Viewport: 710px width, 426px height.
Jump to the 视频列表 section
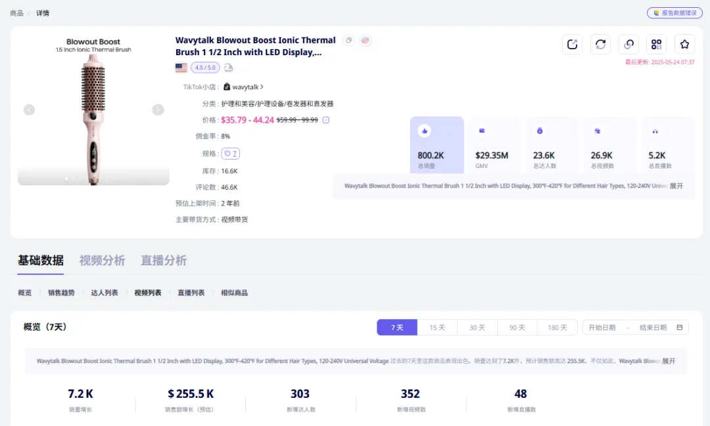coord(148,293)
